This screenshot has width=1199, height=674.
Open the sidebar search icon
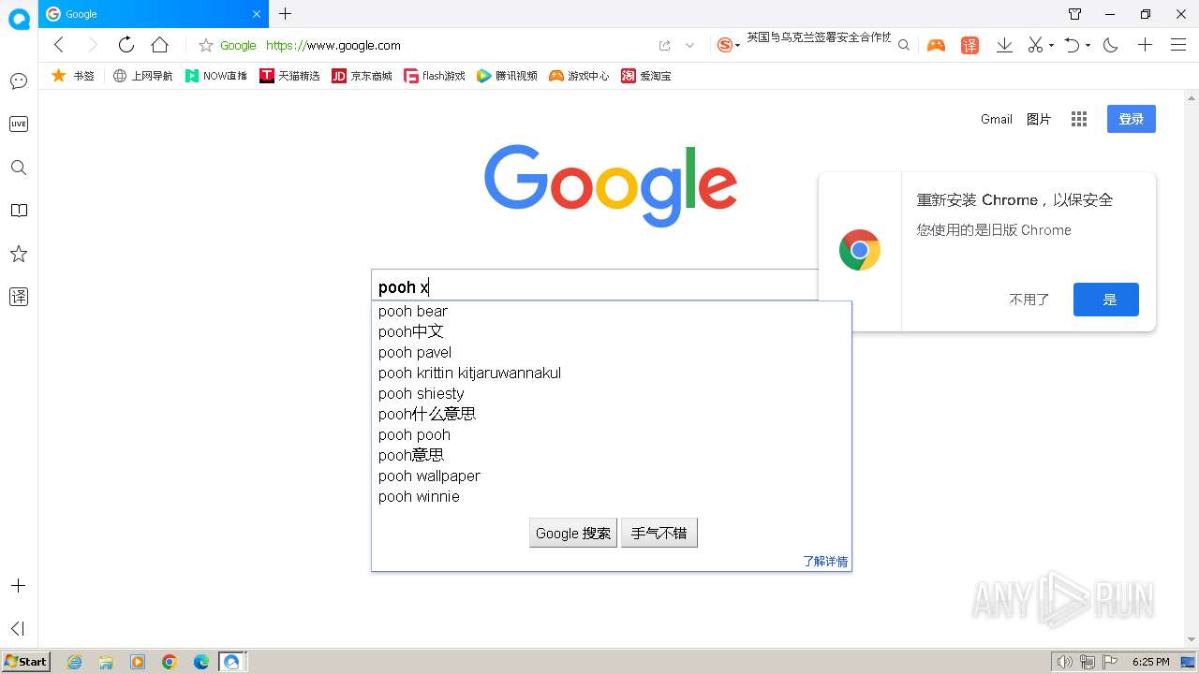coord(19,168)
